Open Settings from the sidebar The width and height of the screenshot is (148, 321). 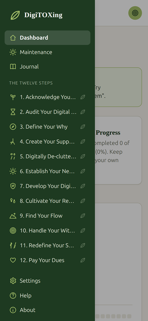(x=47, y=281)
